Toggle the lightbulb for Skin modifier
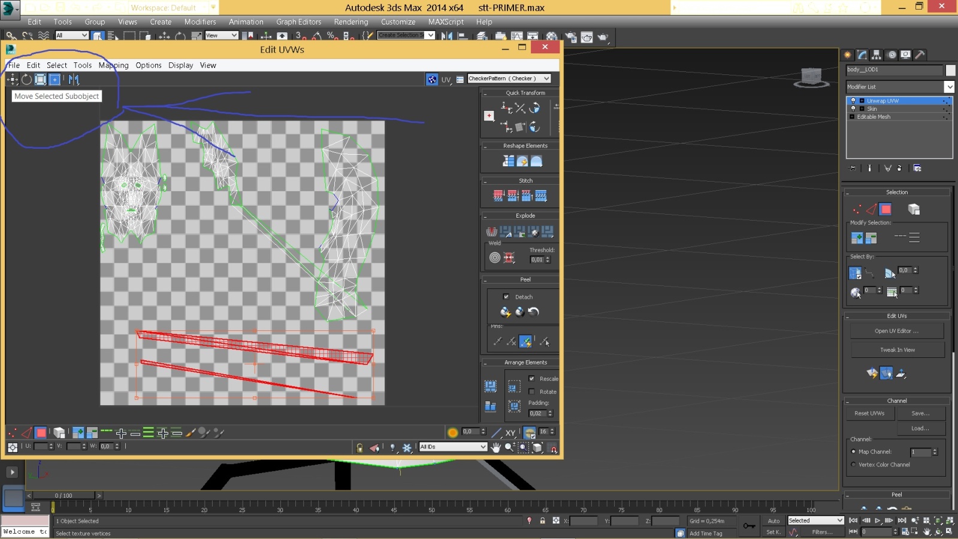The height and width of the screenshot is (539, 958). (x=853, y=109)
